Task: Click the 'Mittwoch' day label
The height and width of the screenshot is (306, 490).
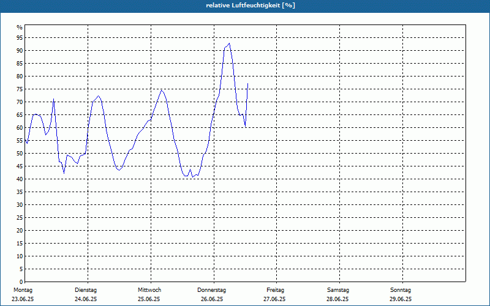Action: click(149, 290)
